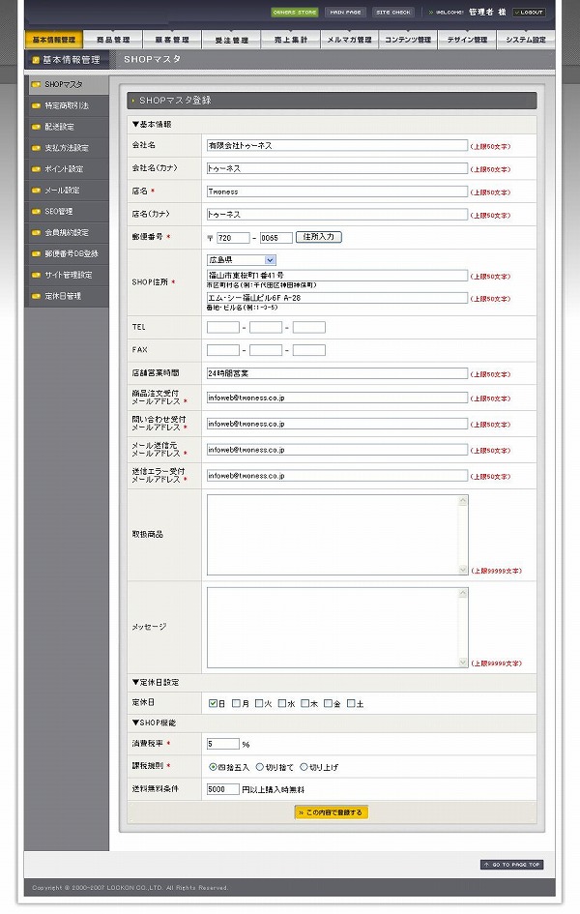The image size is (580, 914).
Task: Check the 木 holiday checkbox
Action: [305, 703]
